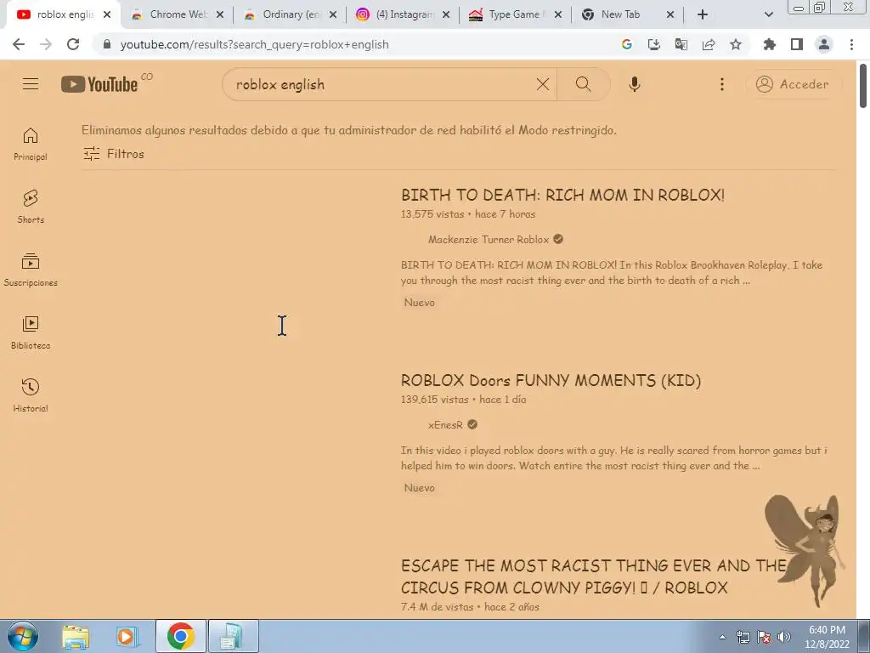Open network tray icon
This screenshot has width=870, height=653.
743,637
